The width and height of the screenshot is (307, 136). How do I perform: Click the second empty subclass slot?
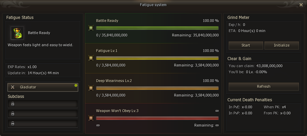[x=43, y=114]
